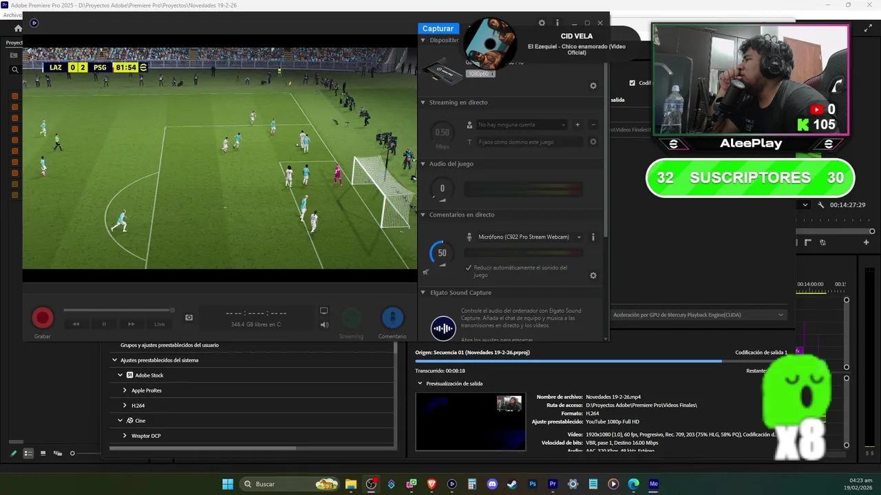Screen dimensions: 881x495
Task: Open the Elgato Sound Capture waveform icon
Action: pyautogui.click(x=443, y=328)
